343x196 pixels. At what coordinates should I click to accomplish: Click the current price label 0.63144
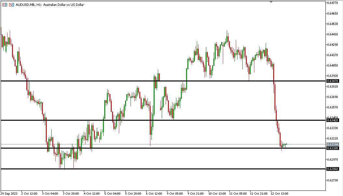[x=333, y=144]
